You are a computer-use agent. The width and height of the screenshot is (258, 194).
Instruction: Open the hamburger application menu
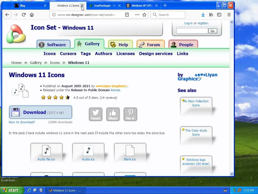tap(229, 15)
